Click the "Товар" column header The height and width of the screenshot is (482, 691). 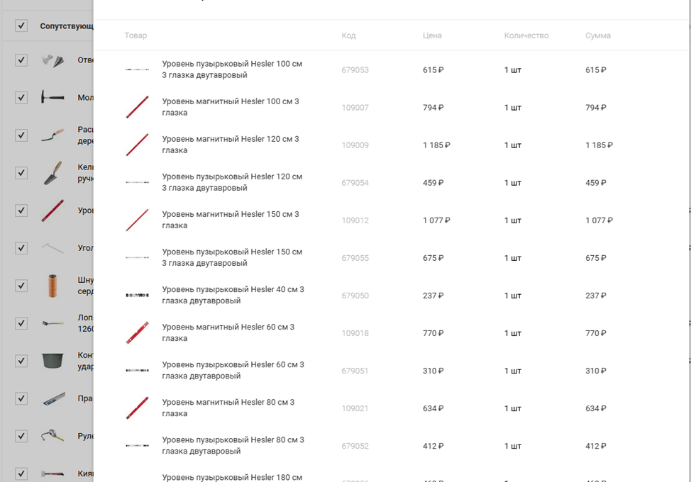tap(136, 35)
